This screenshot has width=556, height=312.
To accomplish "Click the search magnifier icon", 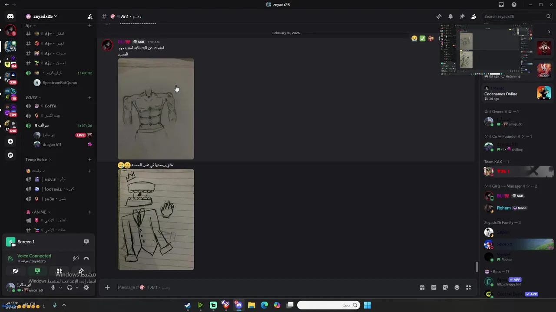I will pos(548,16).
